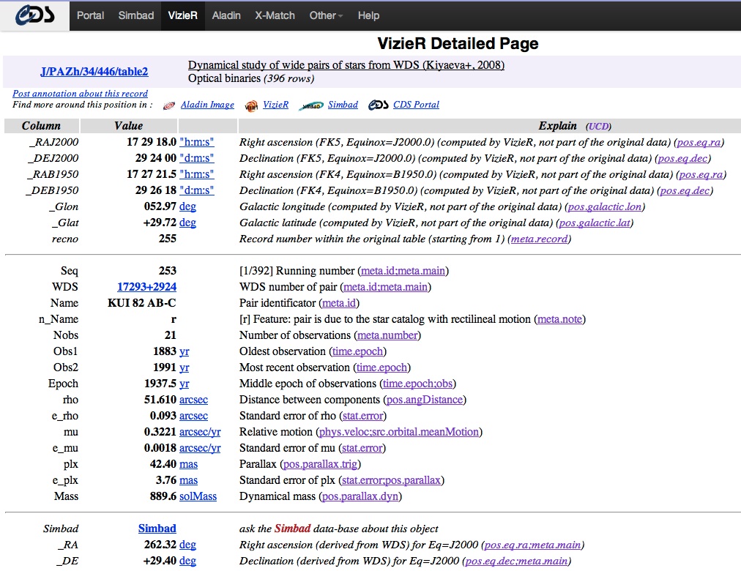The height and width of the screenshot is (571, 741).
Task: Open pos.eq.dec;meta.main link for _DE
Action: [516, 561]
